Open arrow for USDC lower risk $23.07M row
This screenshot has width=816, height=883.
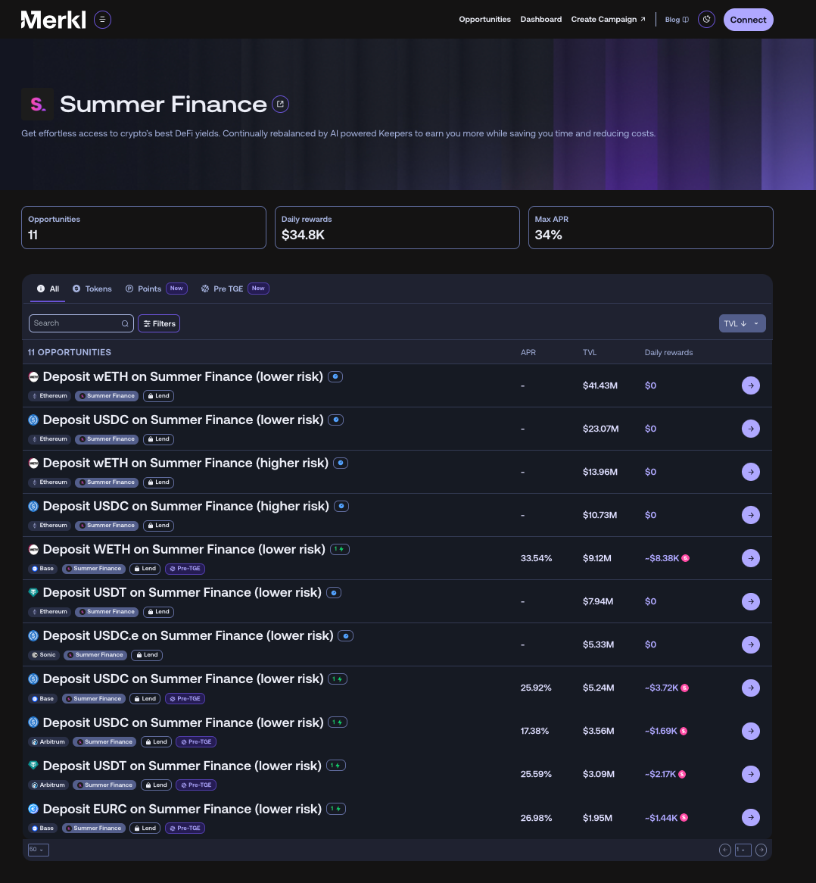click(x=751, y=429)
